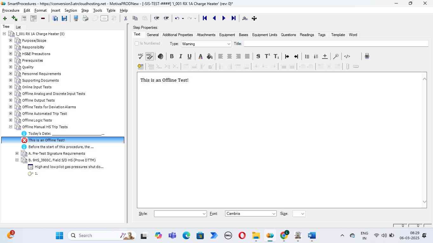This screenshot has height=243, width=433.
Task: Click the text editor scroll down arrow
Action: 424,202
